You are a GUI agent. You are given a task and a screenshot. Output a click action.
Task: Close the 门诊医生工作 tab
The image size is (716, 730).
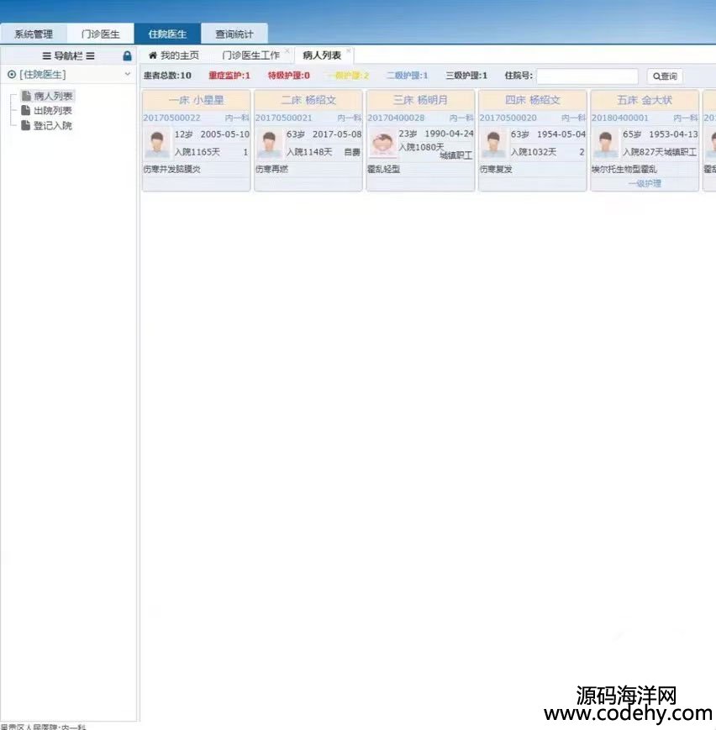click(287, 50)
